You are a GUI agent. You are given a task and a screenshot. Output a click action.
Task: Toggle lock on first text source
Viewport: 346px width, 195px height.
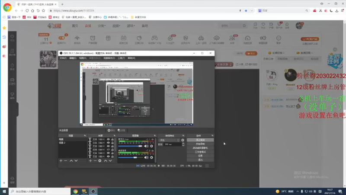click(x=112, y=140)
